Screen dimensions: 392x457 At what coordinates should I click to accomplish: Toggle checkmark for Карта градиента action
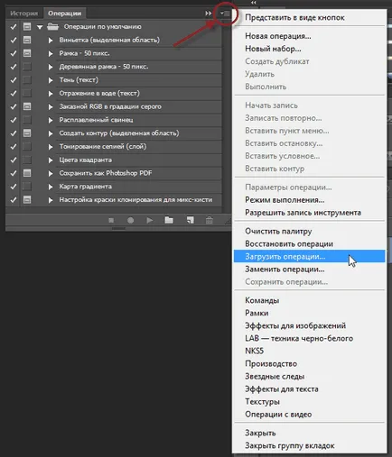coord(14,187)
